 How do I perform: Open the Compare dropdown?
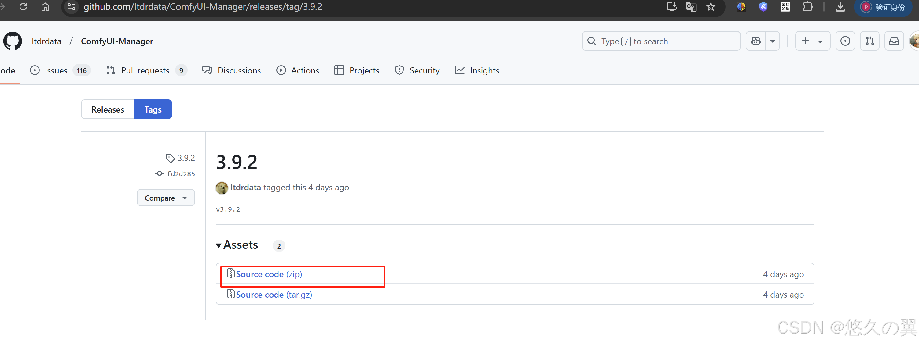click(x=166, y=198)
